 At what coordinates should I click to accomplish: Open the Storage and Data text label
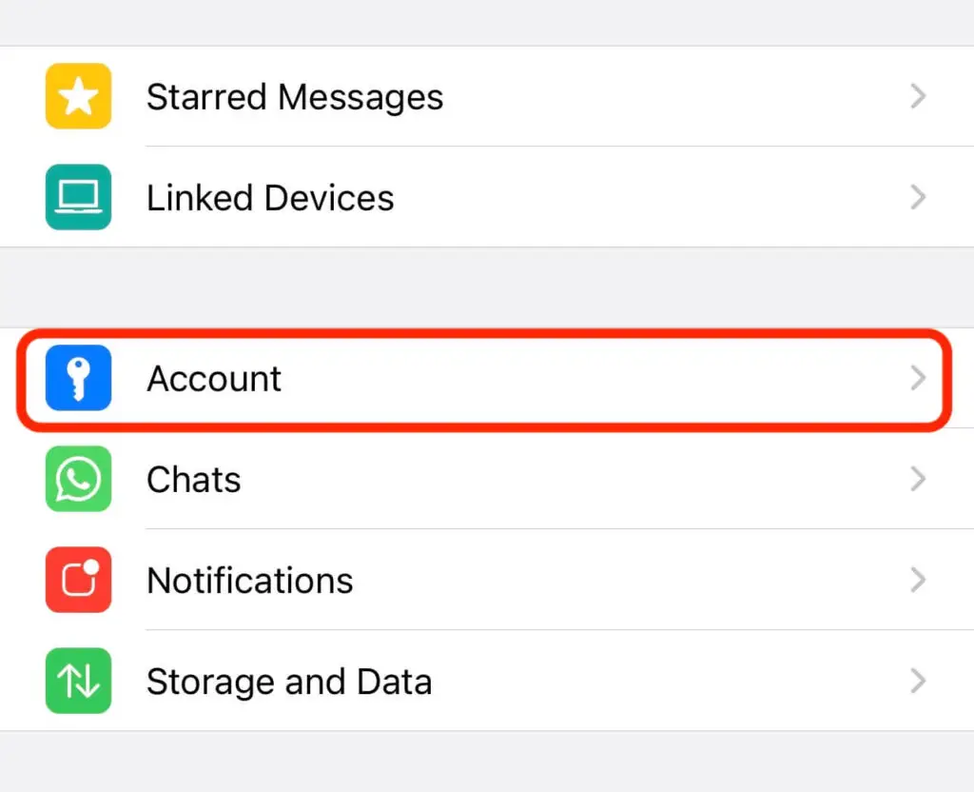pos(289,682)
